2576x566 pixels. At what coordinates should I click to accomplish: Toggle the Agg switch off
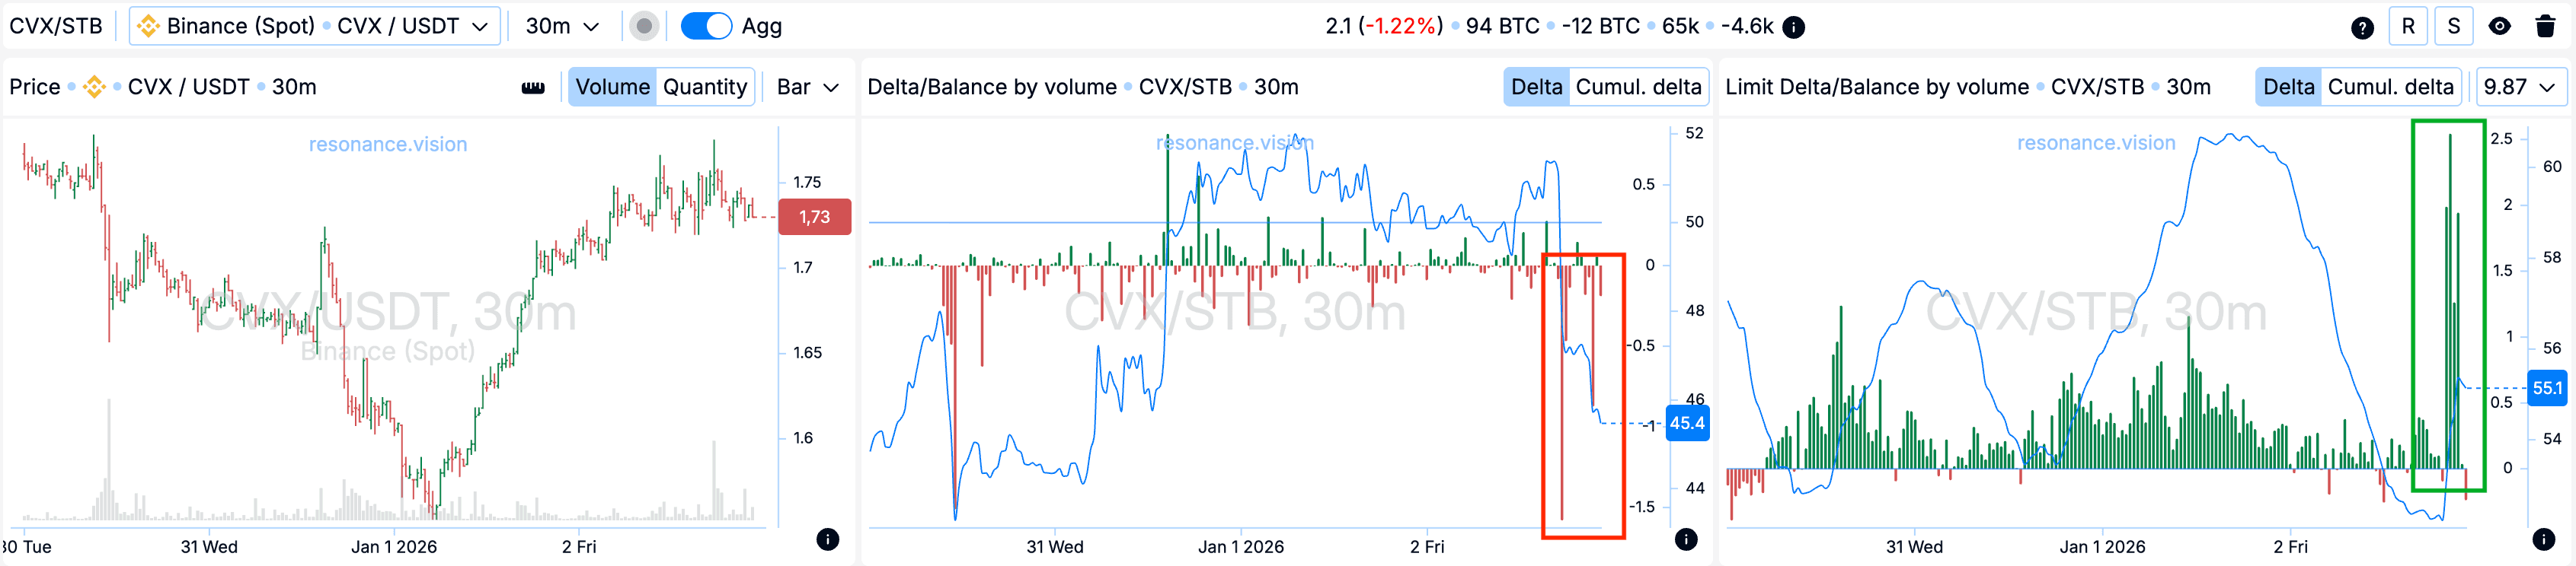(706, 27)
